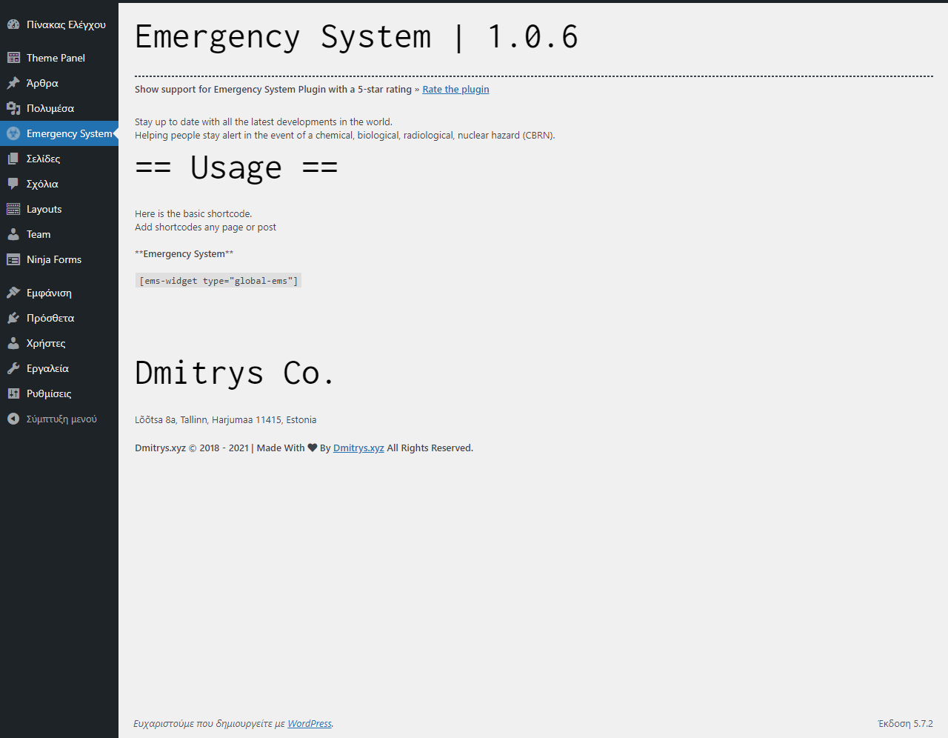Click the Layouts keyboard icon

pyautogui.click(x=13, y=209)
